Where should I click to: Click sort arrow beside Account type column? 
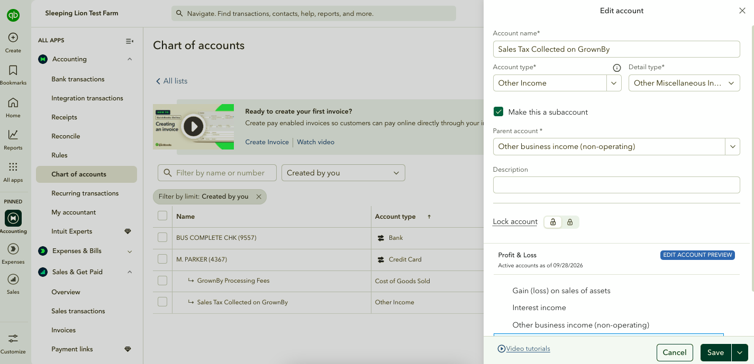click(429, 217)
